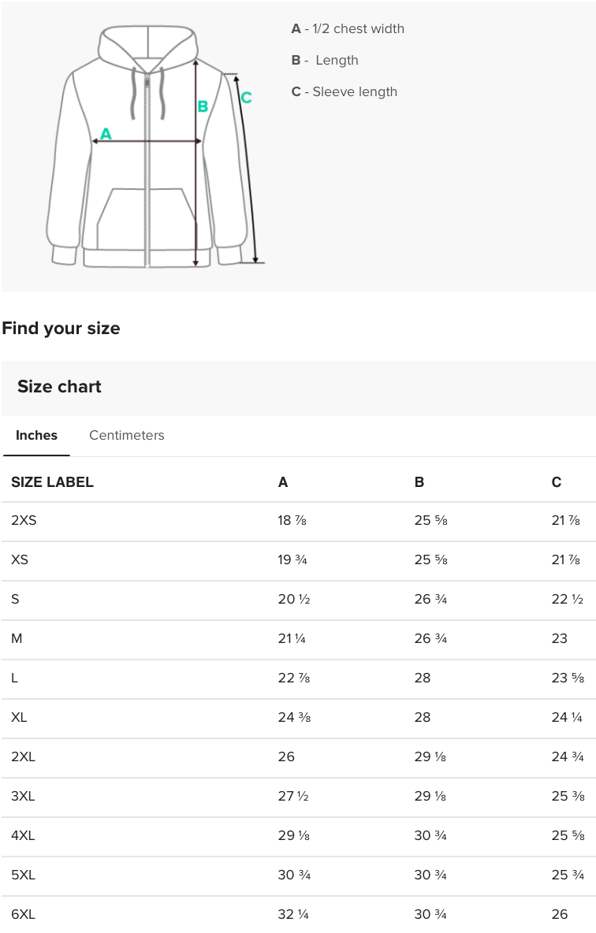This screenshot has width=596, height=933.
Task: Click the green B label on hoodie diagram
Action: [203, 106]
